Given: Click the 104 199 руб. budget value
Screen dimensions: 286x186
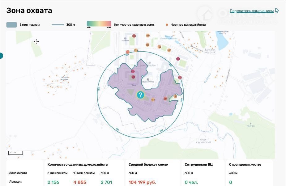Looking at the screenshot, I should pyautogui.click(x=142, y=182).
